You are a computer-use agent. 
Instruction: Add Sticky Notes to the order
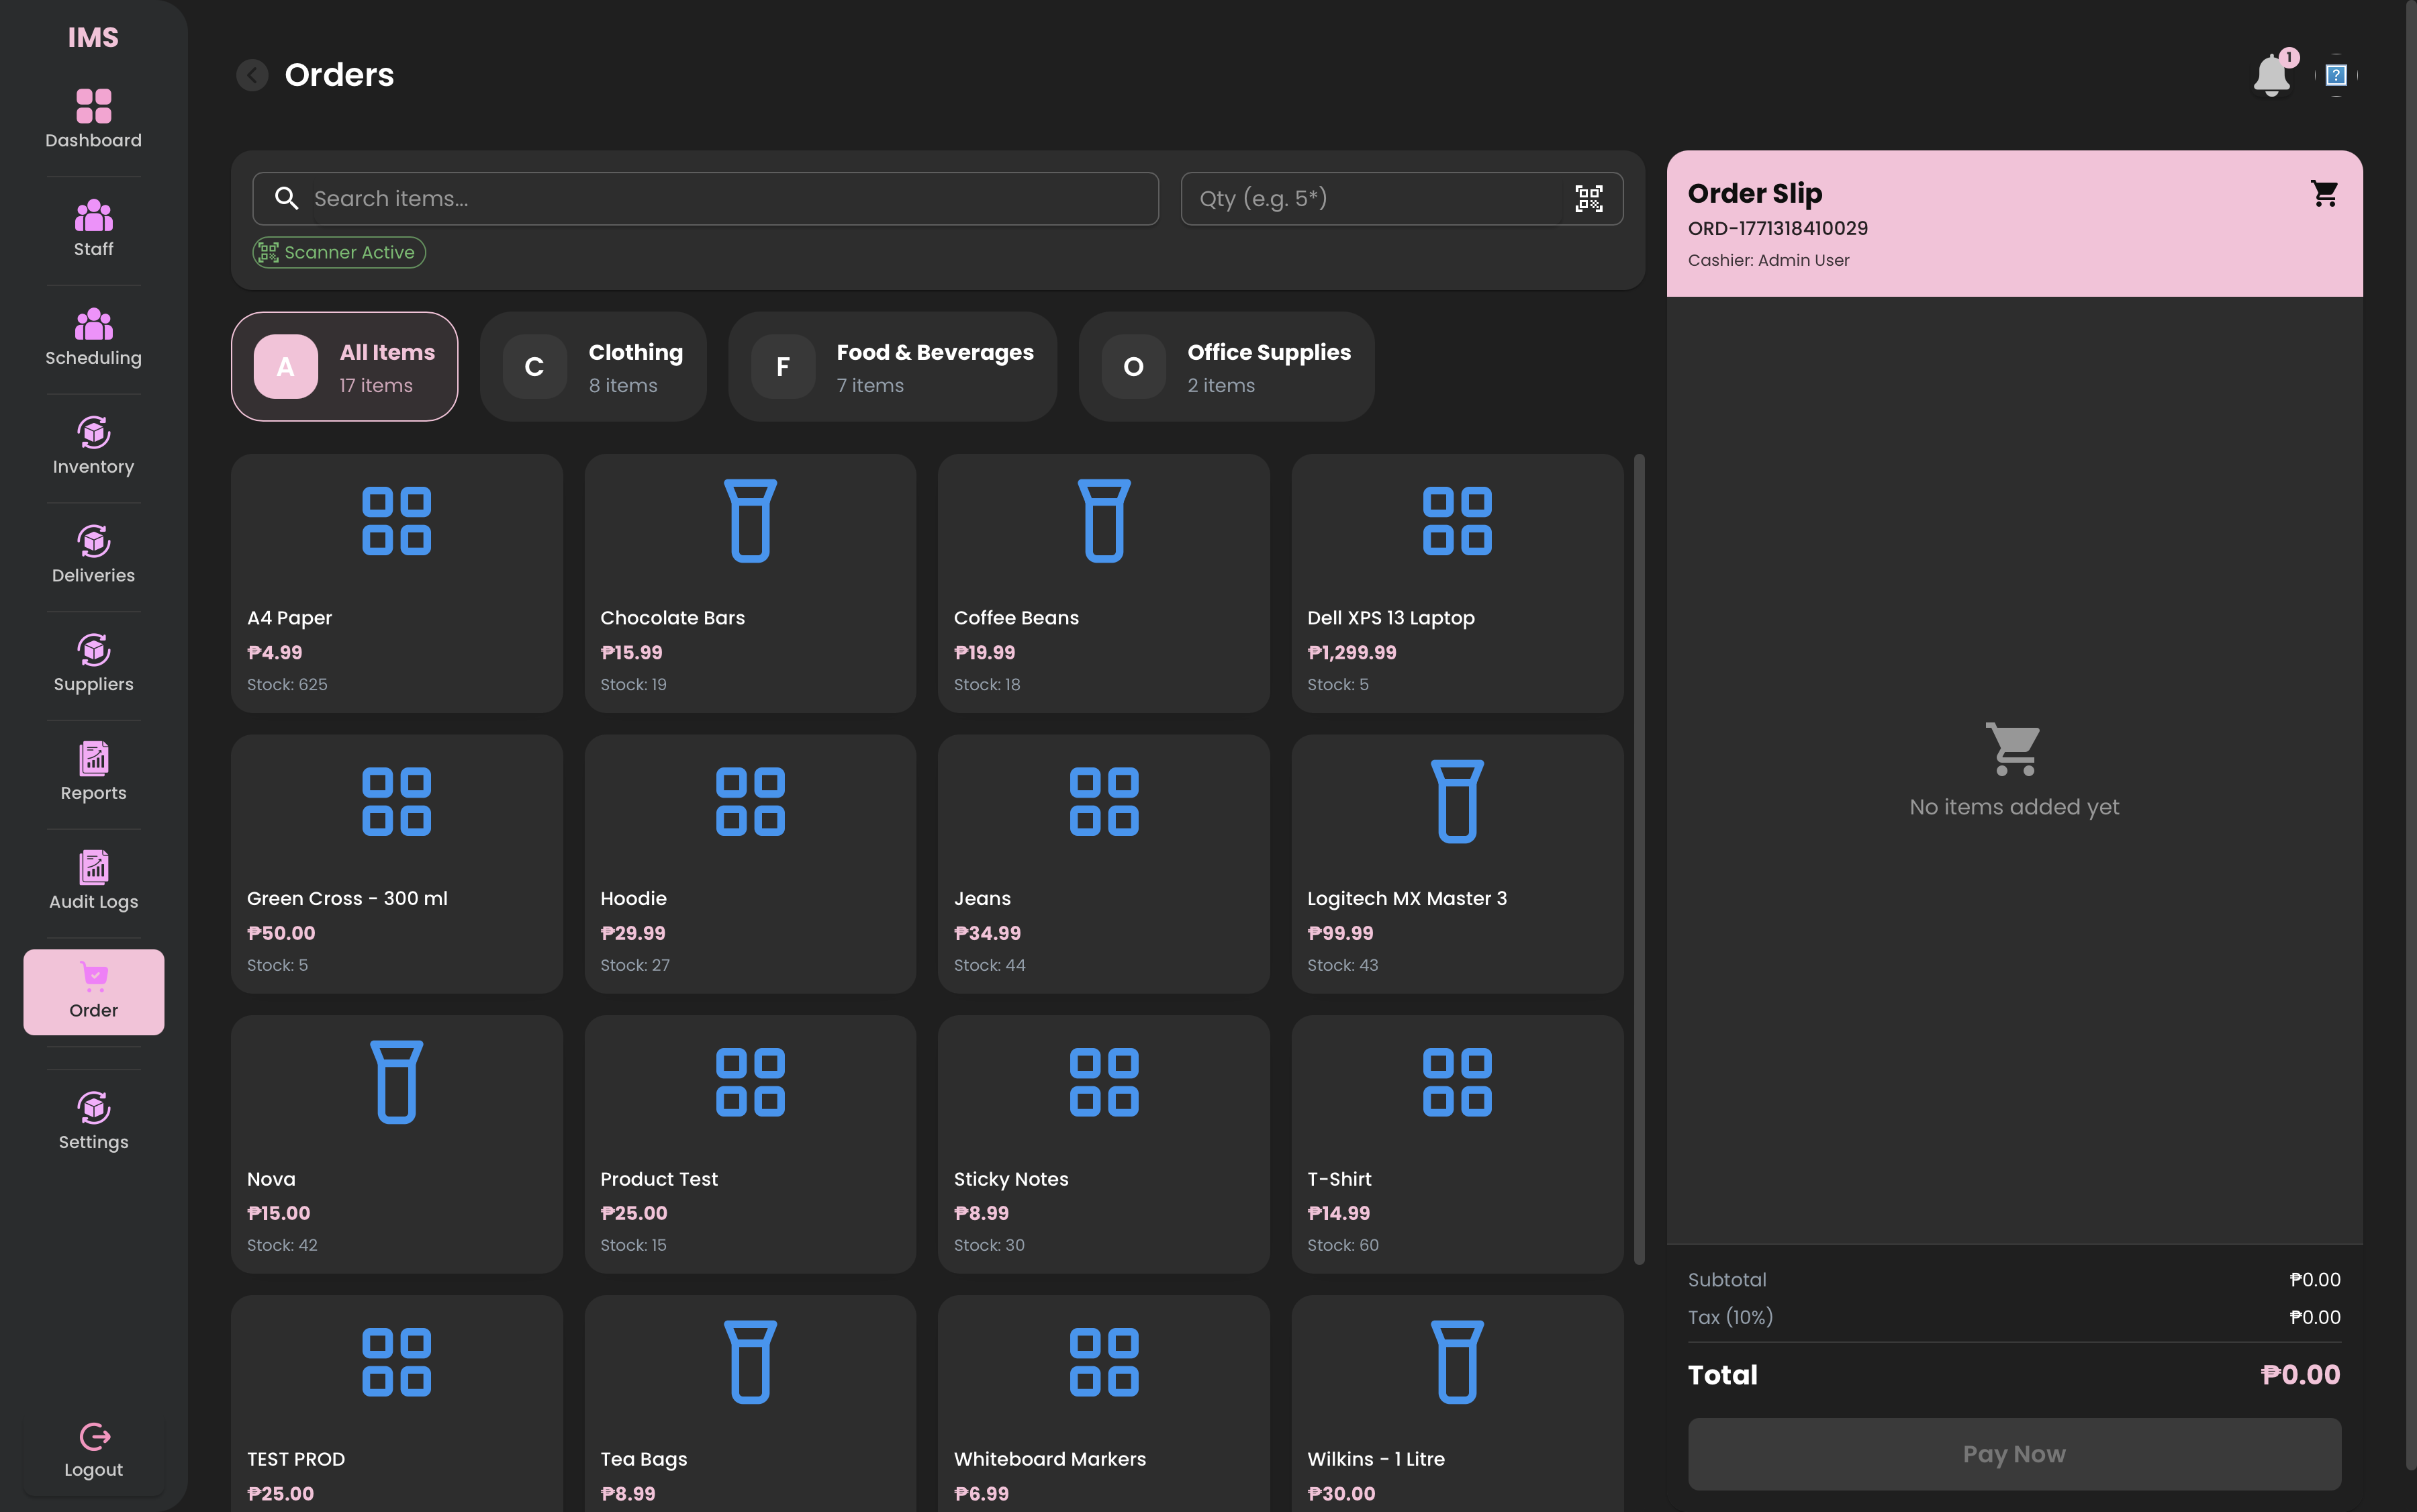click(1104, 1145)
